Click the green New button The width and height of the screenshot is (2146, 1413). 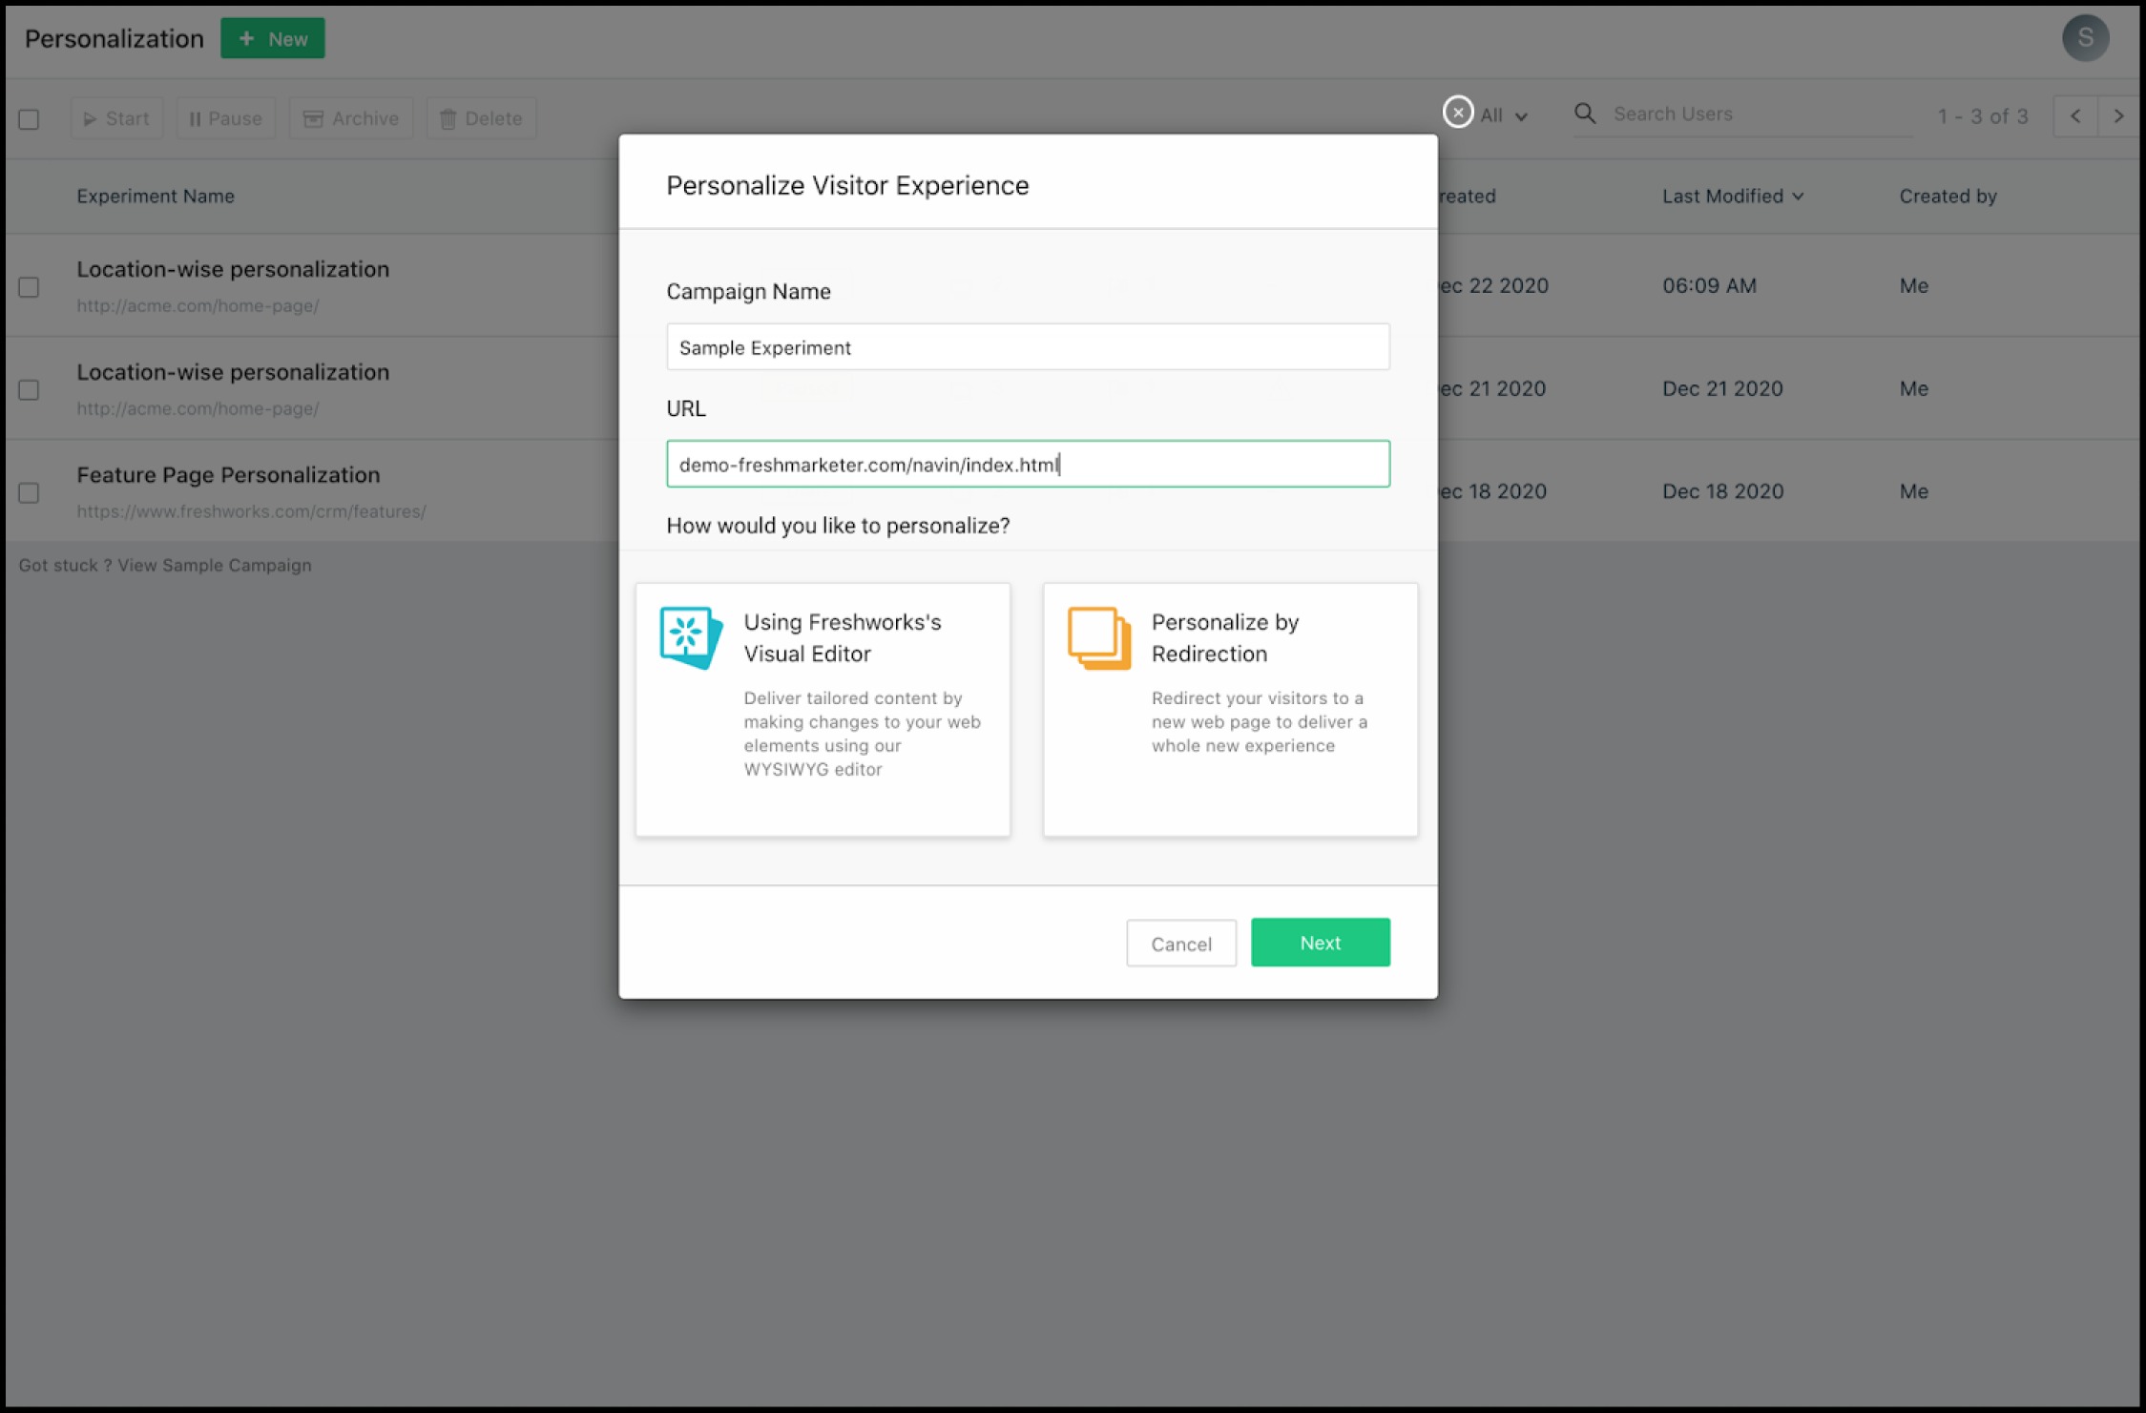click(272, 38)
